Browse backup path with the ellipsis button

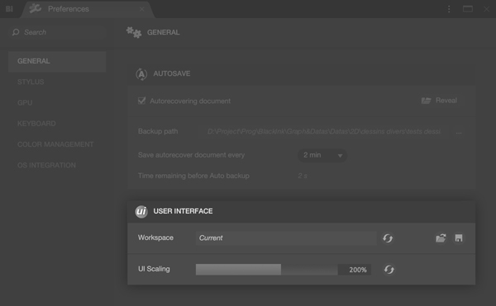click(459, 132)
